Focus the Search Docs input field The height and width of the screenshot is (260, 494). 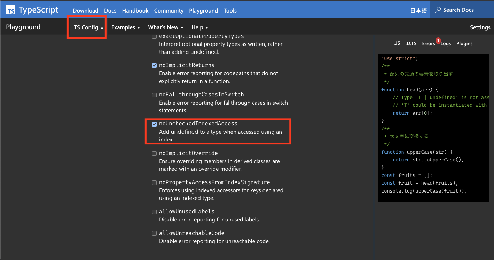462,10
